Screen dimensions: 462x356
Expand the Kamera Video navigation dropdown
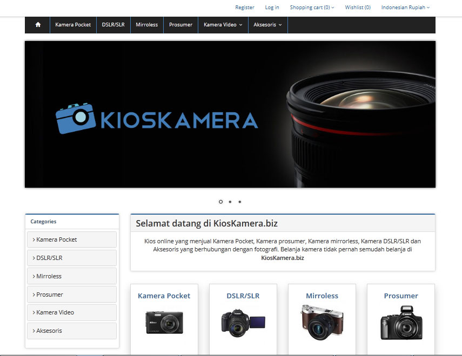tap(223, 25)
